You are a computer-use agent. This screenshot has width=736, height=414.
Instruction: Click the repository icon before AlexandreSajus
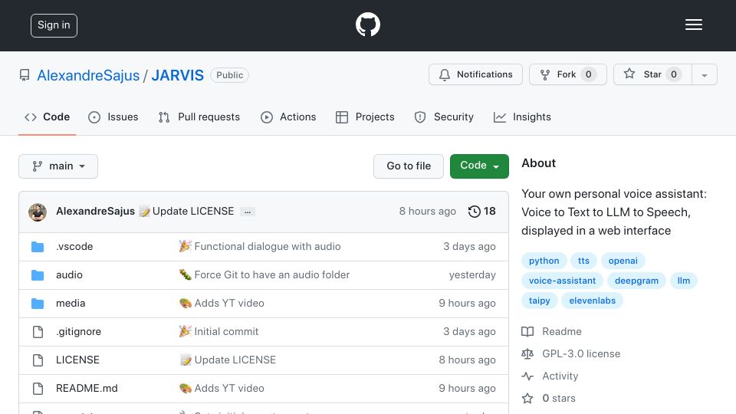(25, 75)
